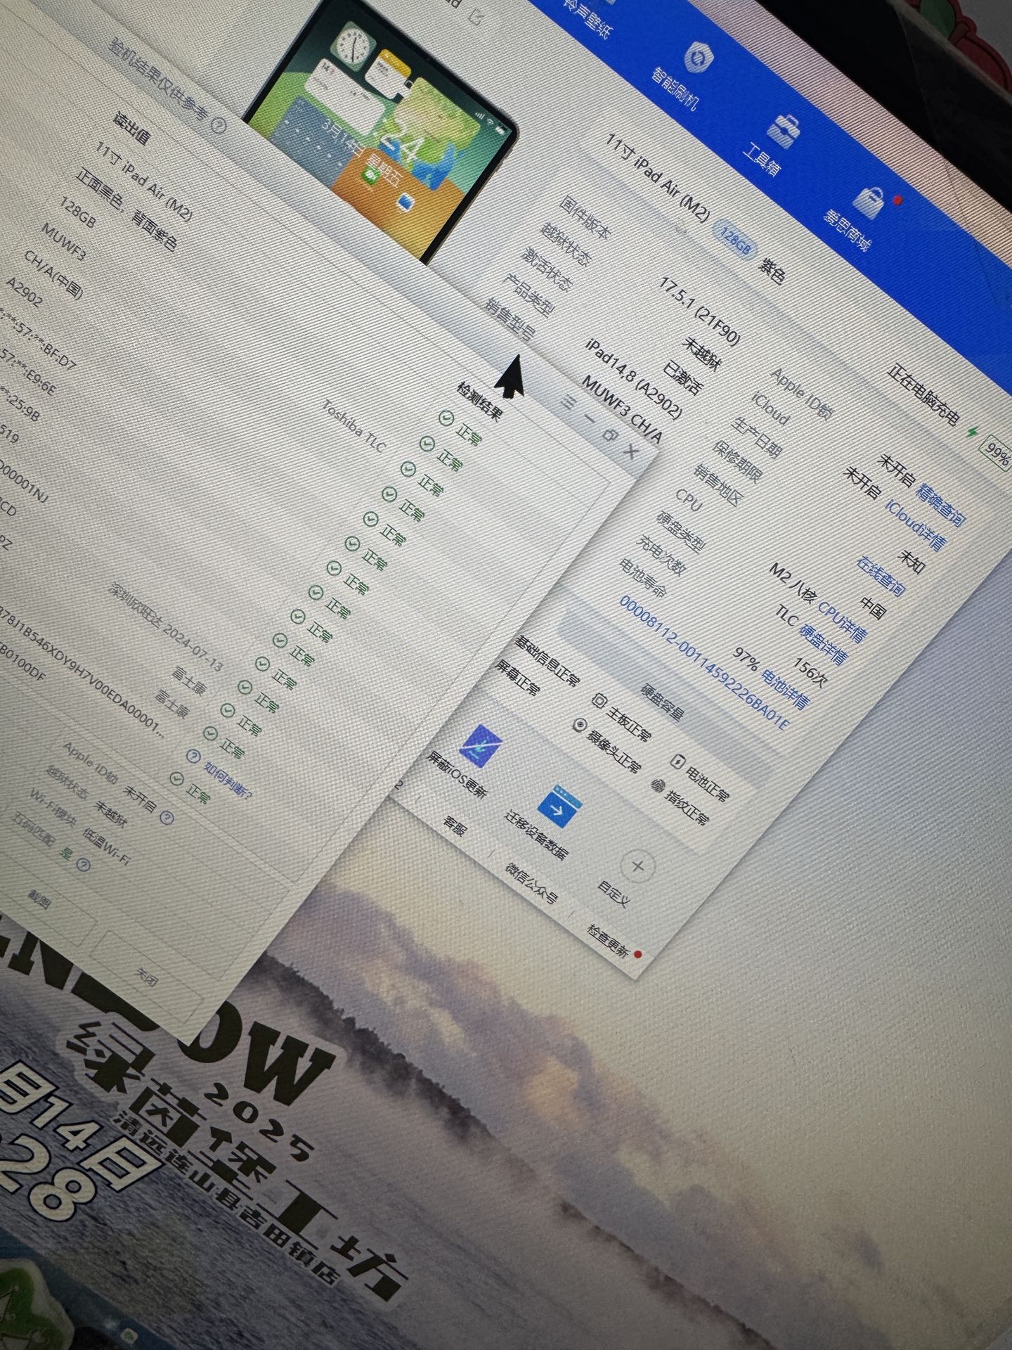Open the 精确查询 link
Image resolution: width=1012 pixels, height=1350 pixels.
[x=942, y=505]
